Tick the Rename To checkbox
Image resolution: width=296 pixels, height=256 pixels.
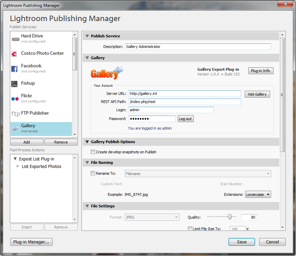93,173
